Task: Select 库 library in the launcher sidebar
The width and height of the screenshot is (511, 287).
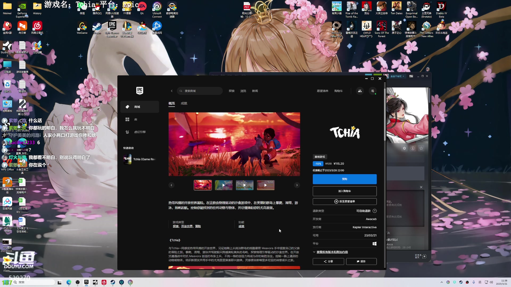Action: click(140, 120)
